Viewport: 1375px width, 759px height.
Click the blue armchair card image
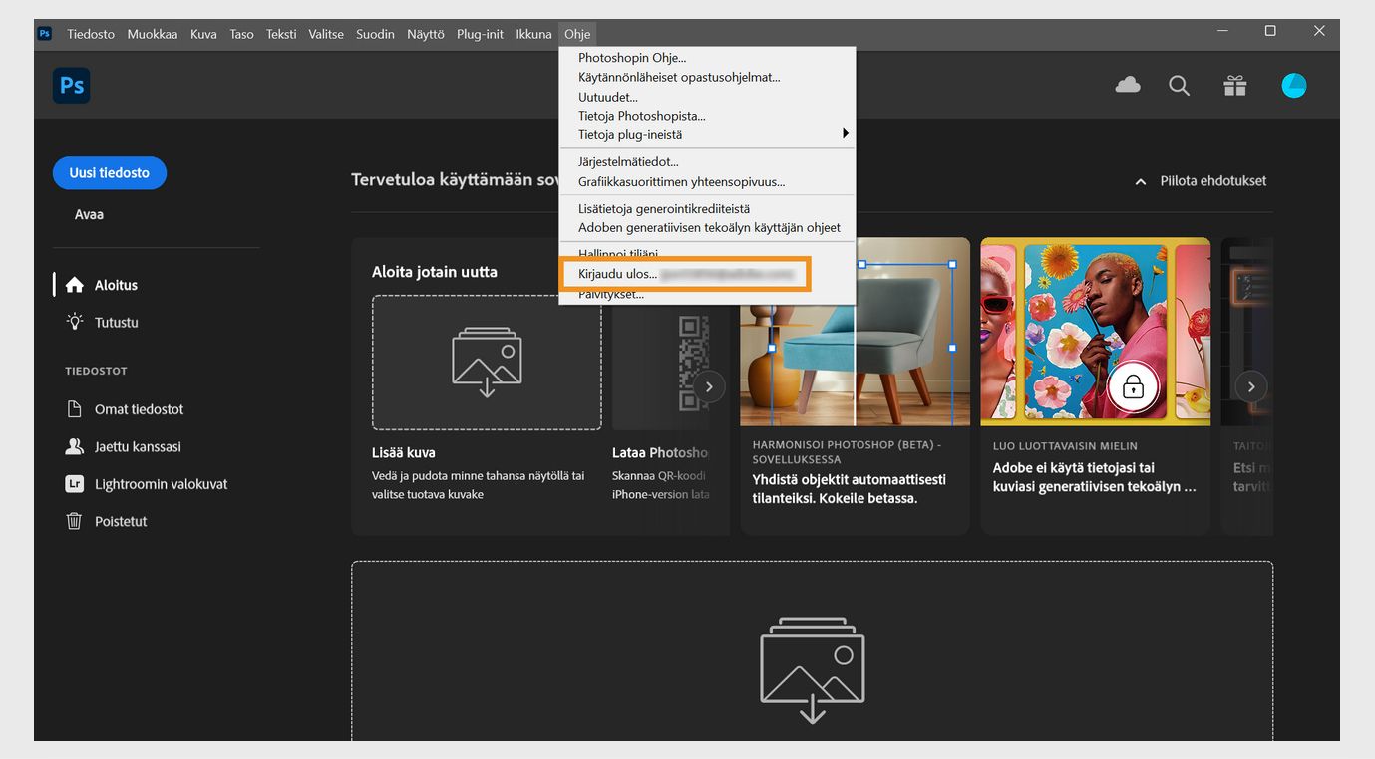[856, 332]
